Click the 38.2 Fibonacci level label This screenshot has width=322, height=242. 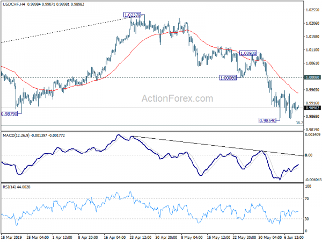coord(299,123)
